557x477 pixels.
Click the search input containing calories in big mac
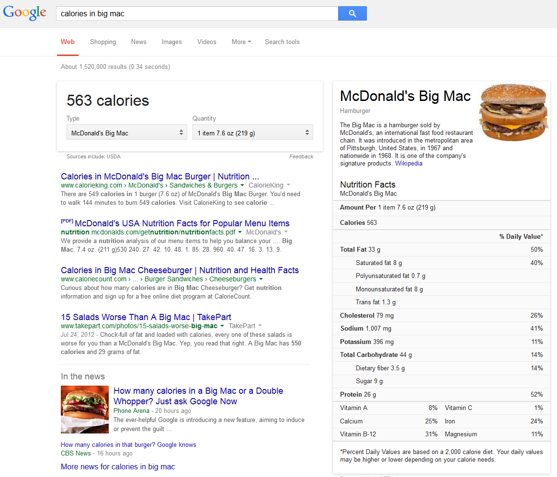pos(196,13)
